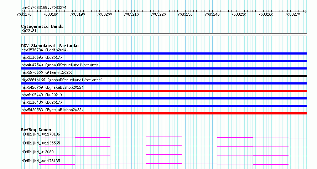This screenshot has height=169, width=317.
Task: Select the nsv3116430 (Lu2017) blue bar
Action: pyautogui.click(x=164, y=106)
